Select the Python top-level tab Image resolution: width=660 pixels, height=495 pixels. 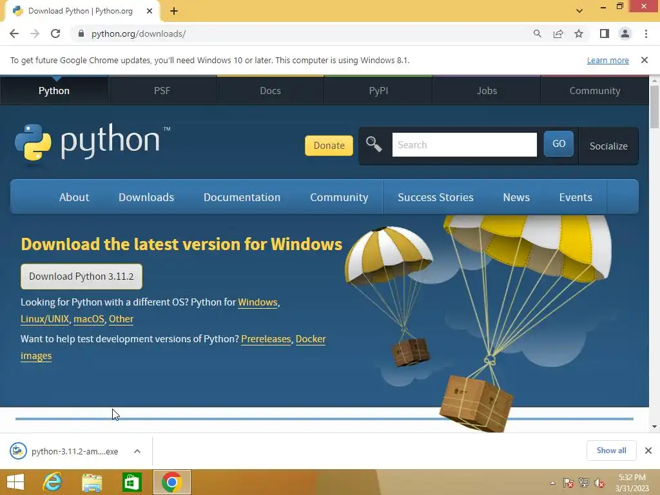(54, 91)
